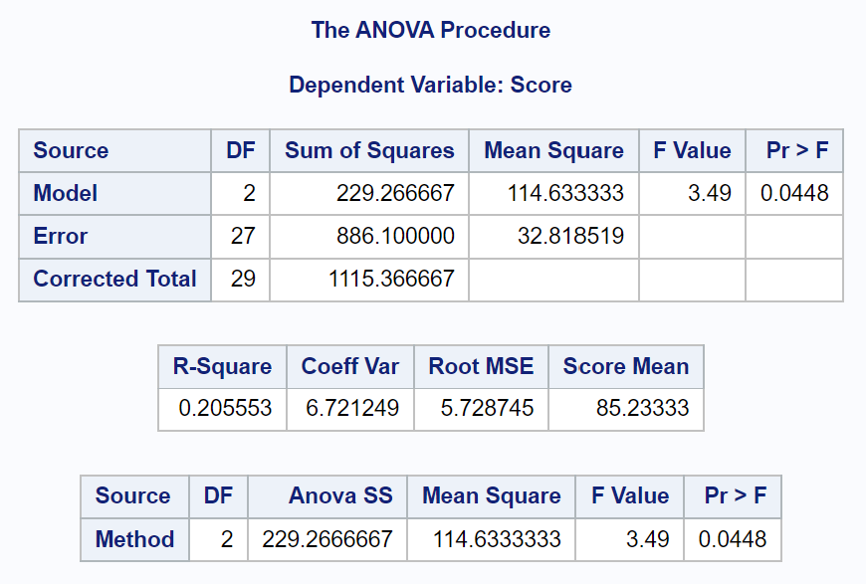Click the 'Score Mean' header
866x584 pixels.
point(626,366)
